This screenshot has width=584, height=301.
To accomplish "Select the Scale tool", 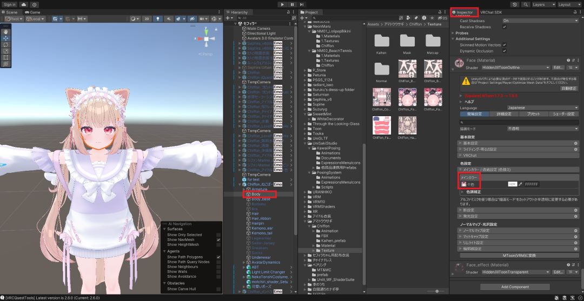I will coord(6,51).
